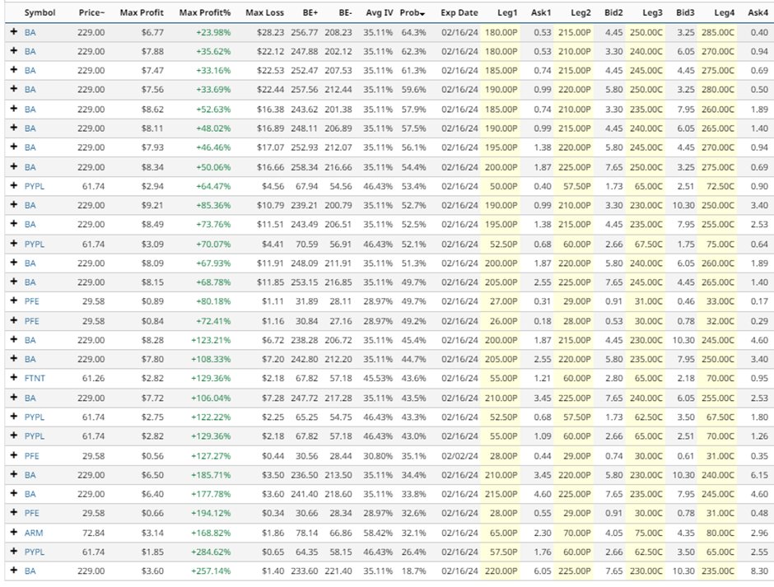Click the plus icon on the $7.47 BA row
This screenshot has height=587, width=774.
pyautogui.click(x=14, y=70)
